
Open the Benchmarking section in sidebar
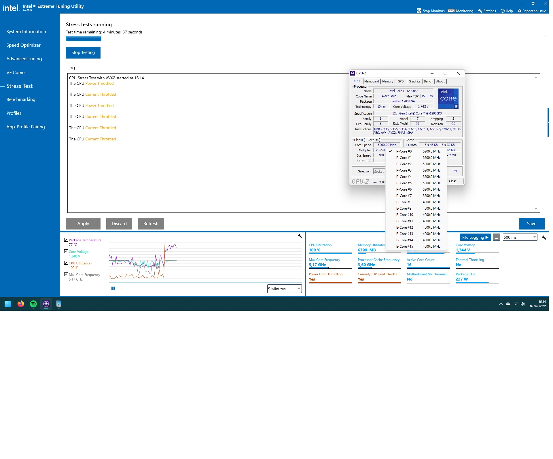click(x=21, y=99)
